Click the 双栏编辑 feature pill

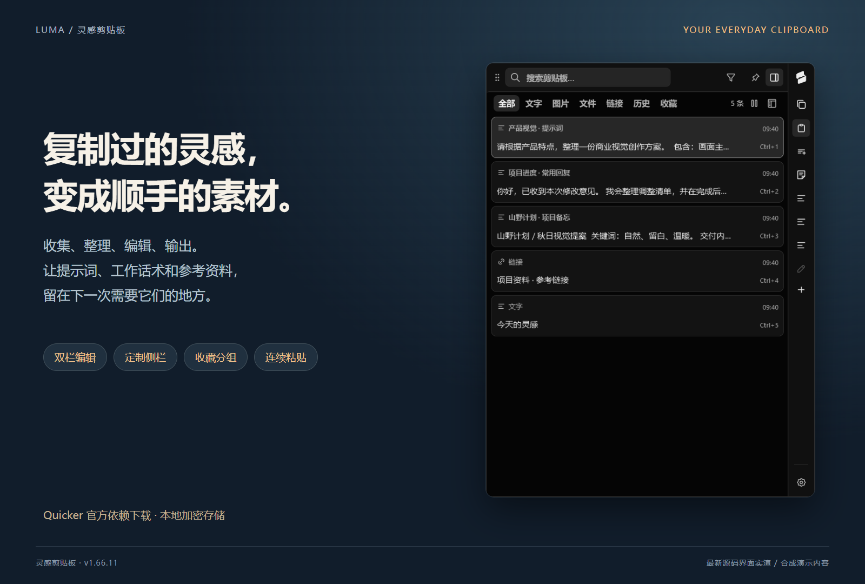tap(75, 357)
